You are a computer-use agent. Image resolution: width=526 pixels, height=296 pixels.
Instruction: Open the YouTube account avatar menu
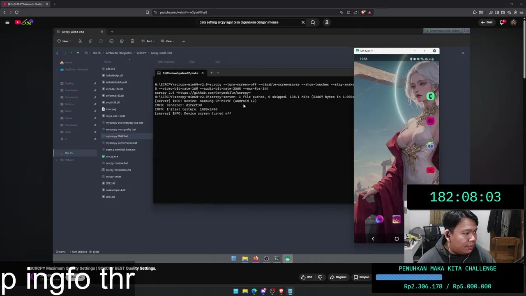[513, 22]
